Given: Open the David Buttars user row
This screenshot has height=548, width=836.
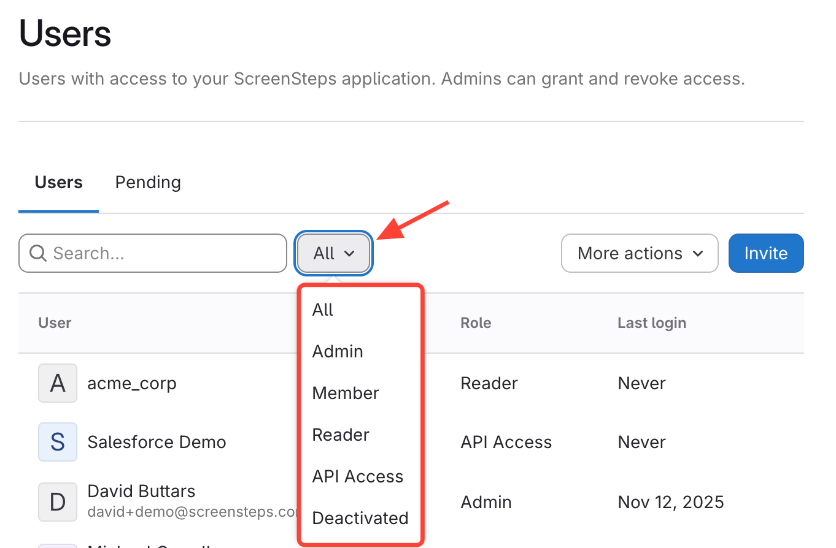Looking at the screenshot, I should 141,492.
